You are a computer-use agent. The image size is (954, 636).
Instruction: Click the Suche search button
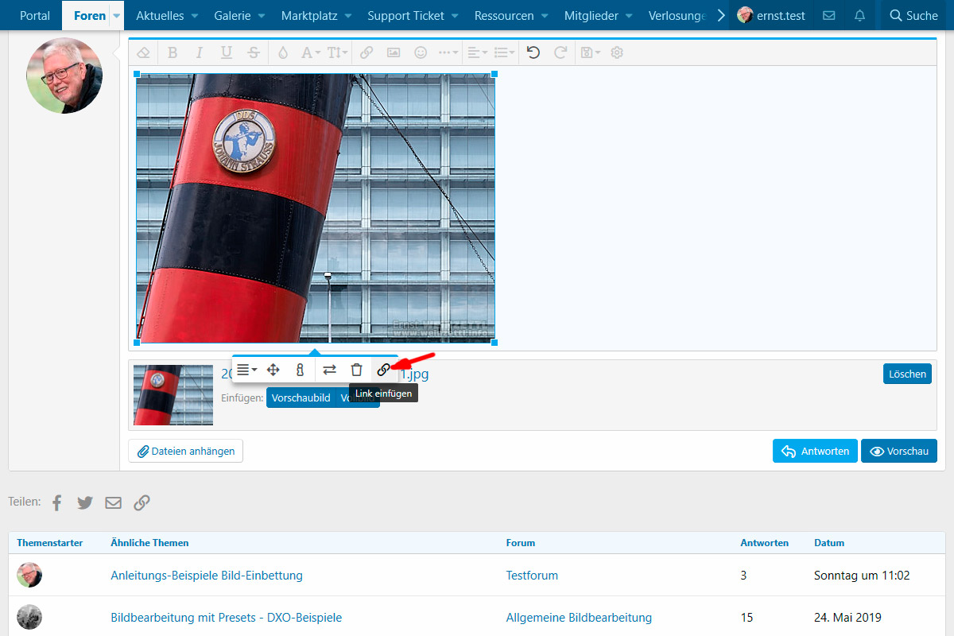[914, 15]
